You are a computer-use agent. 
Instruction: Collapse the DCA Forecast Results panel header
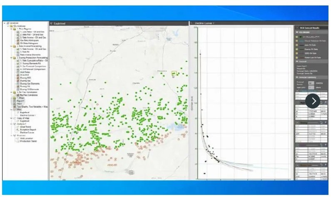pos(296,27)
